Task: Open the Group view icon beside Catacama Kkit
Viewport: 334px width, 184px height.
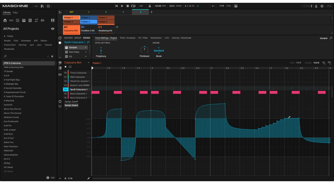Action: tap(60, 63)
